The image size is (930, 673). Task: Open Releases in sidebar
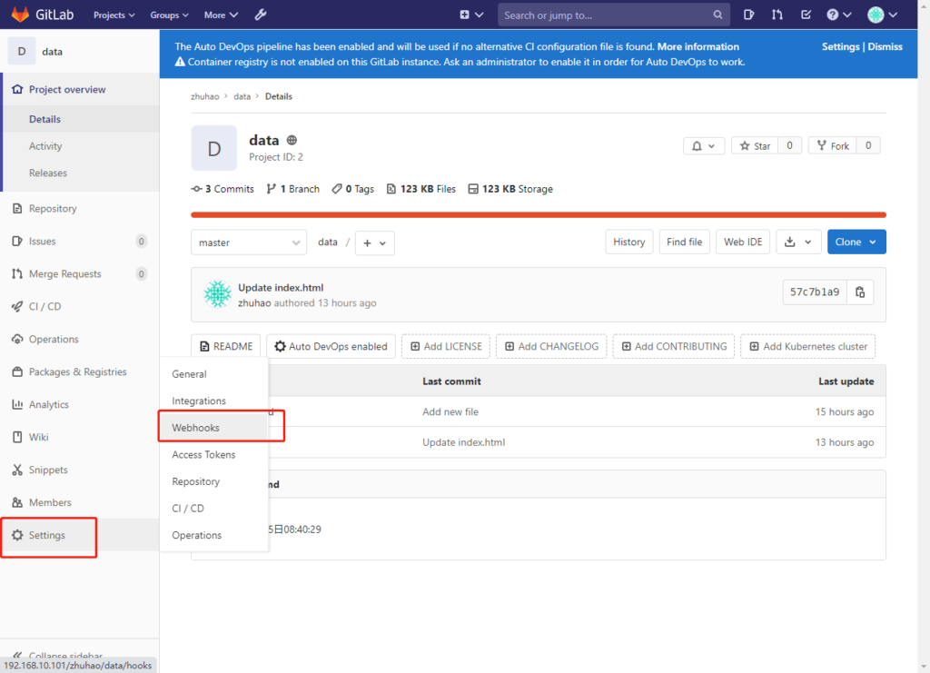click(x=48, y=173)
